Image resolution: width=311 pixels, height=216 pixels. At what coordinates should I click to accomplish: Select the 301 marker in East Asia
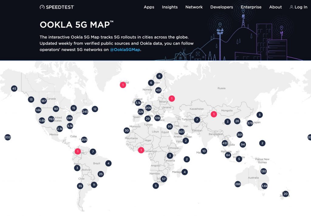[x=240, y=135]
